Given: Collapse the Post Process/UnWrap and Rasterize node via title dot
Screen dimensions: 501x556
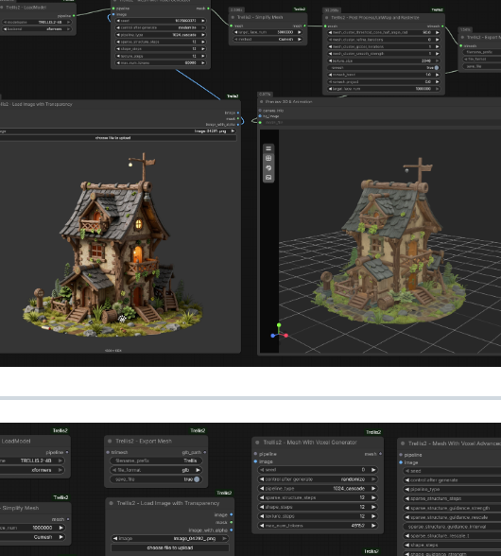Looking at the screenshot, I should (326, 18).
